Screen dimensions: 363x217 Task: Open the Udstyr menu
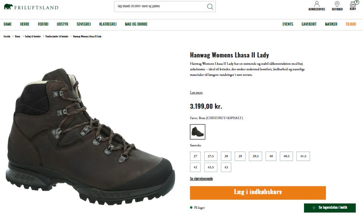coord(62,24)
